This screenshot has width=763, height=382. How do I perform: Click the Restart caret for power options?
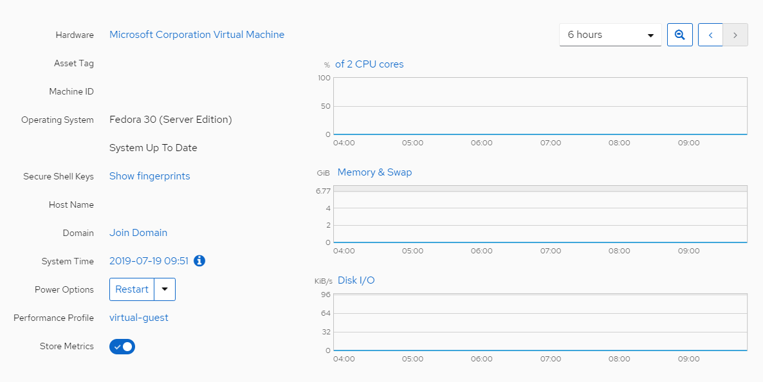(165, 289)
